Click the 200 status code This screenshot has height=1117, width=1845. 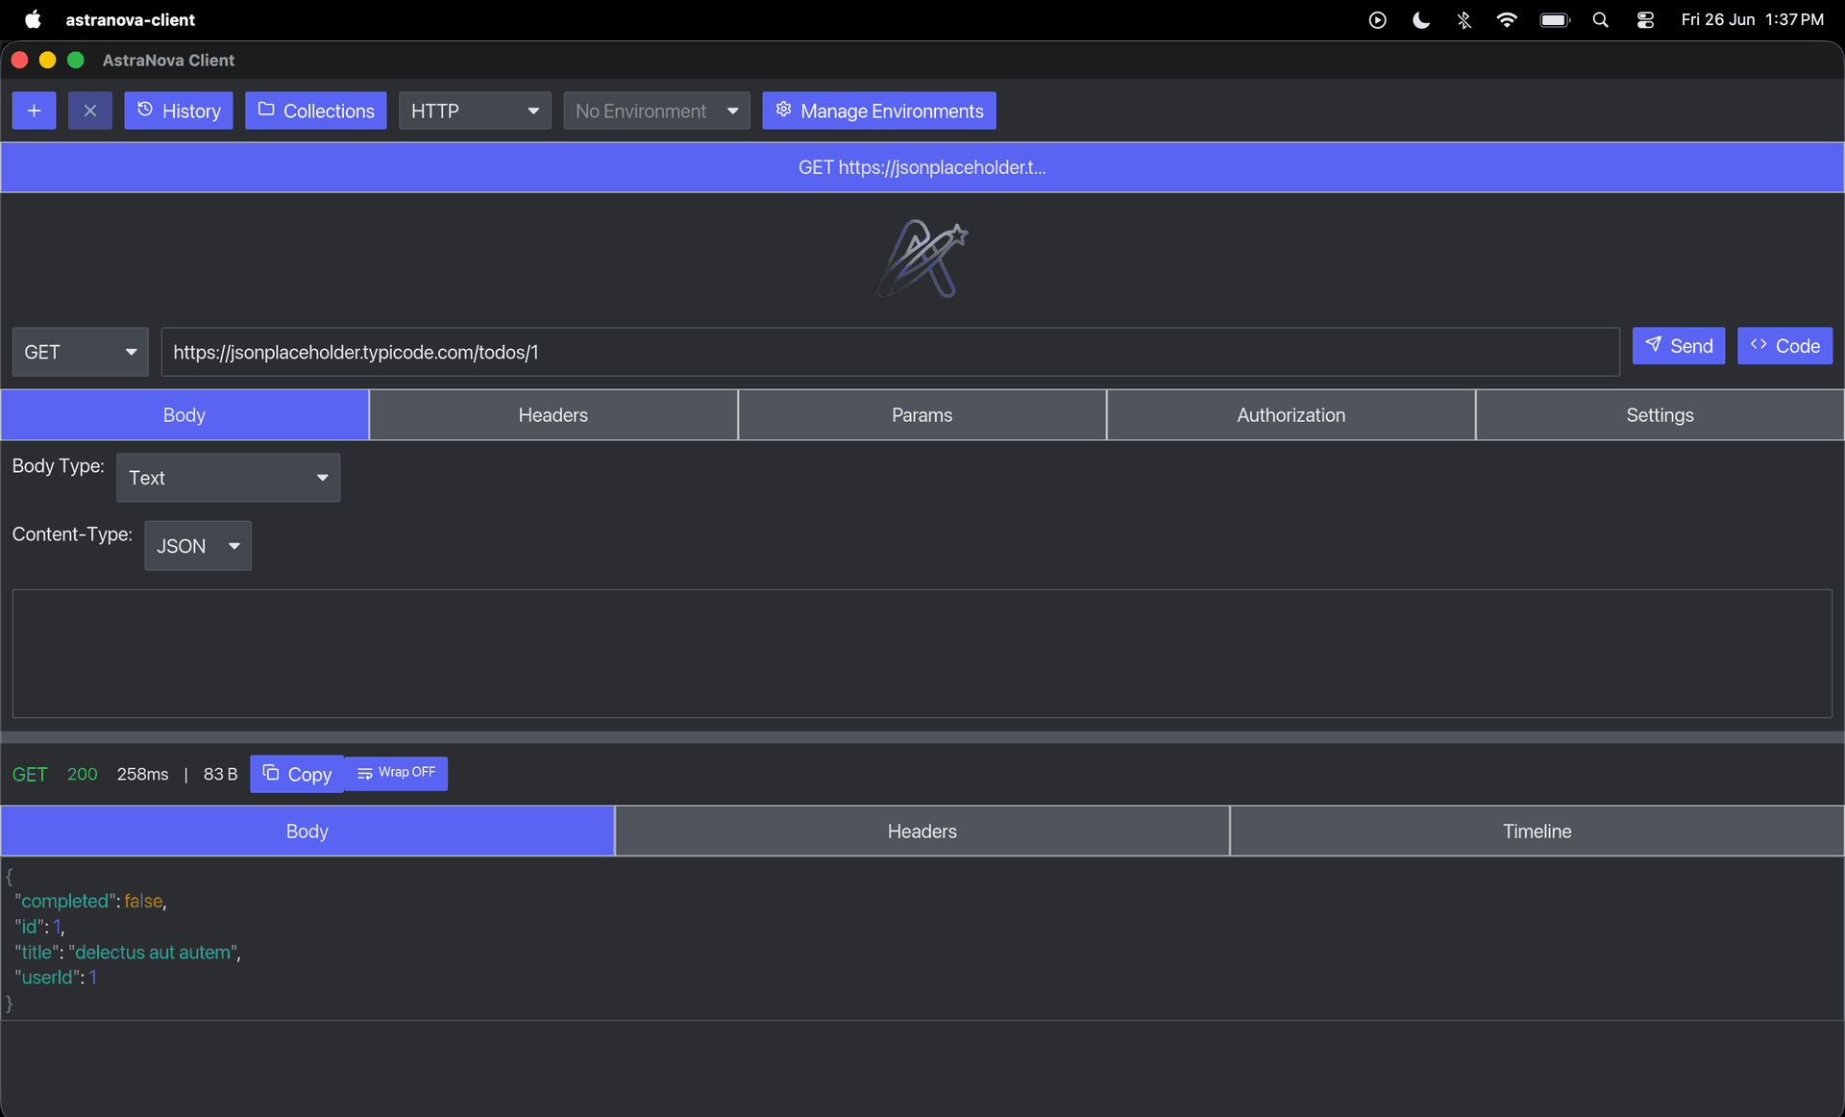coord(83,774)
